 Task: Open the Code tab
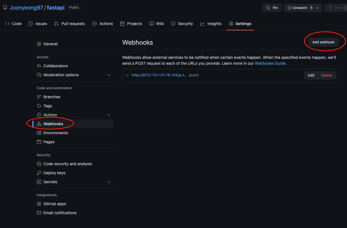tap(13, 24)
